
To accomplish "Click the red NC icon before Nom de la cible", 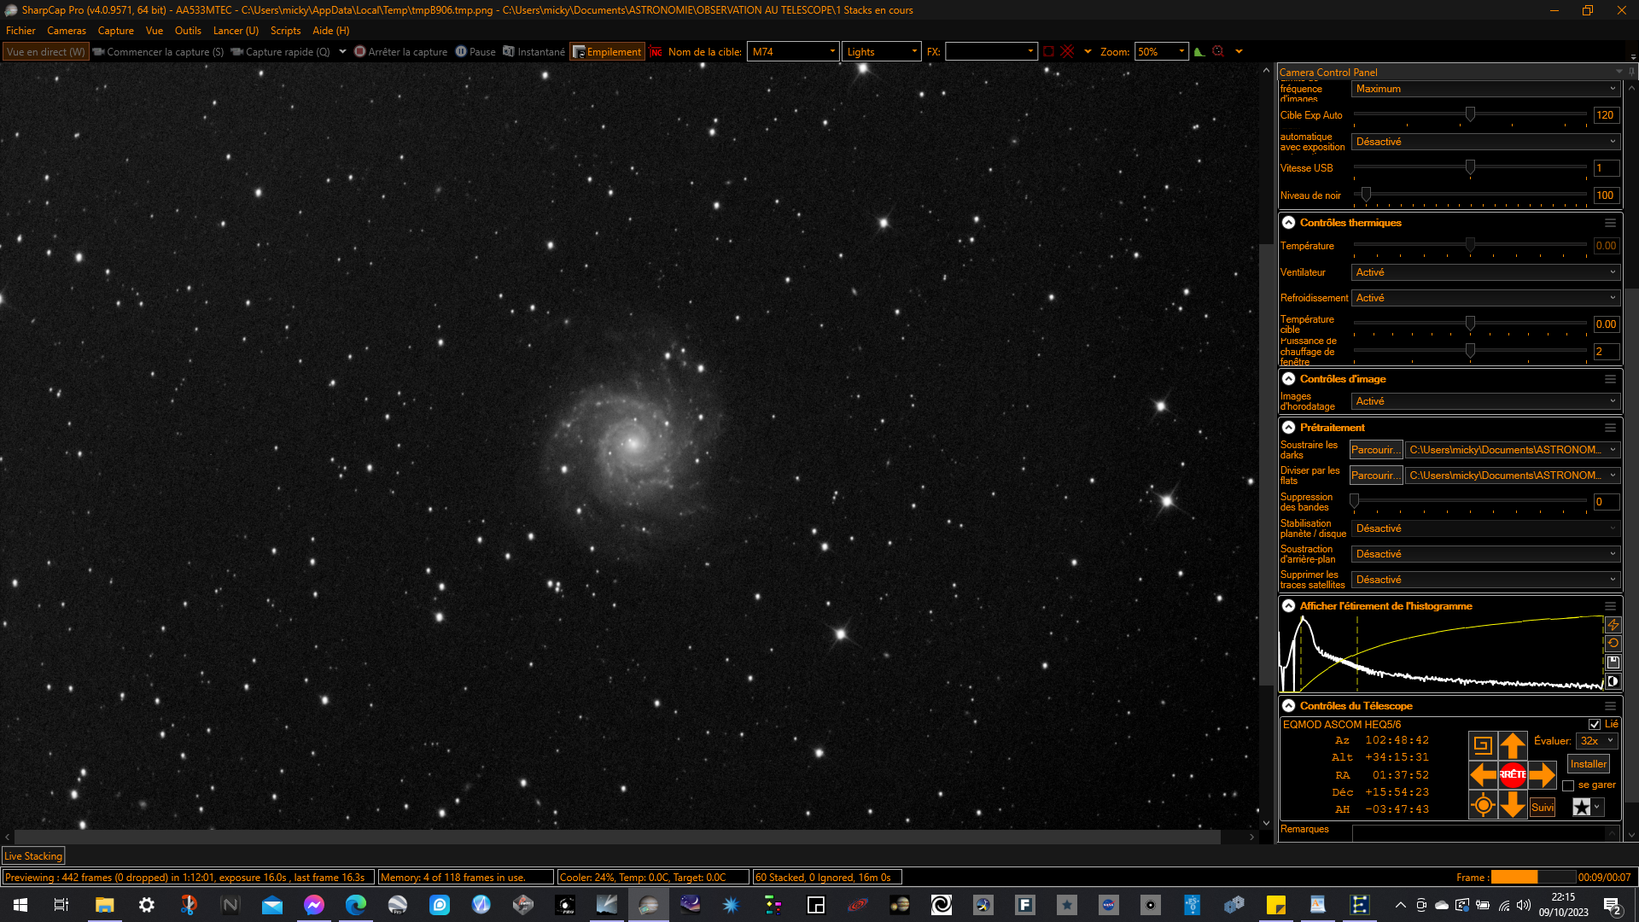I will 656,52.
